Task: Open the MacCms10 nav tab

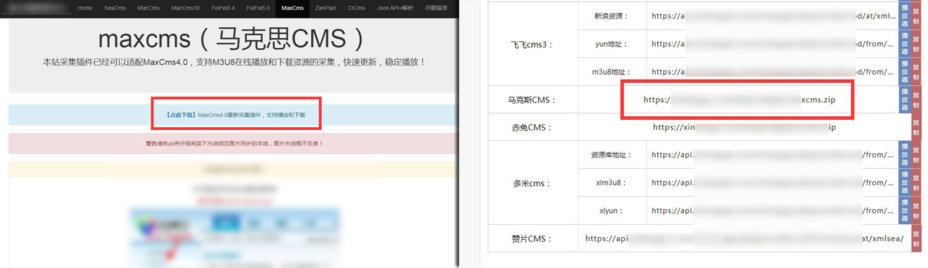Action: pos(186,8)
